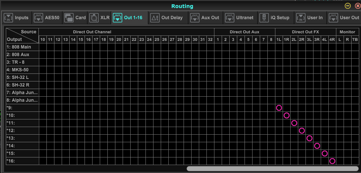Disable output 15 routing to FX 4L
The height and width of the screenshot is (173, 361).
coord(324,153)
